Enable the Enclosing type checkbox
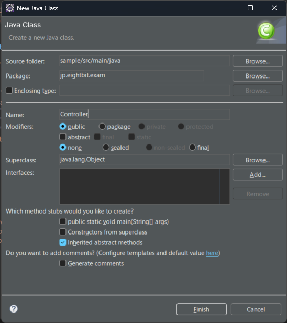The height and width of the screenshot is (323, 287). (x=9, y=90)
